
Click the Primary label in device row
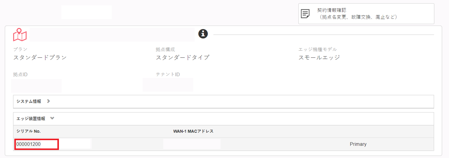click(358, 144)
